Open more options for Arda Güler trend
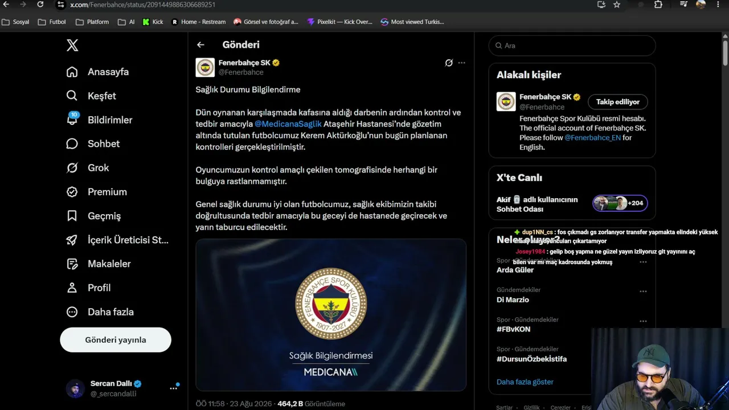This screenshot has width=729, height=410. (643, 262)
